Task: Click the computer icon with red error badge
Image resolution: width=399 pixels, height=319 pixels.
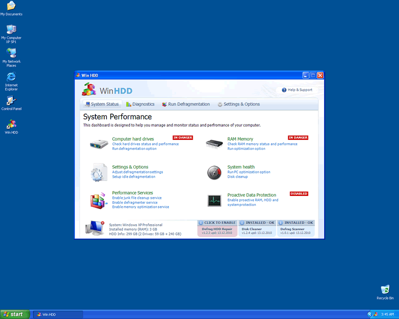Action: pos(94,228)
